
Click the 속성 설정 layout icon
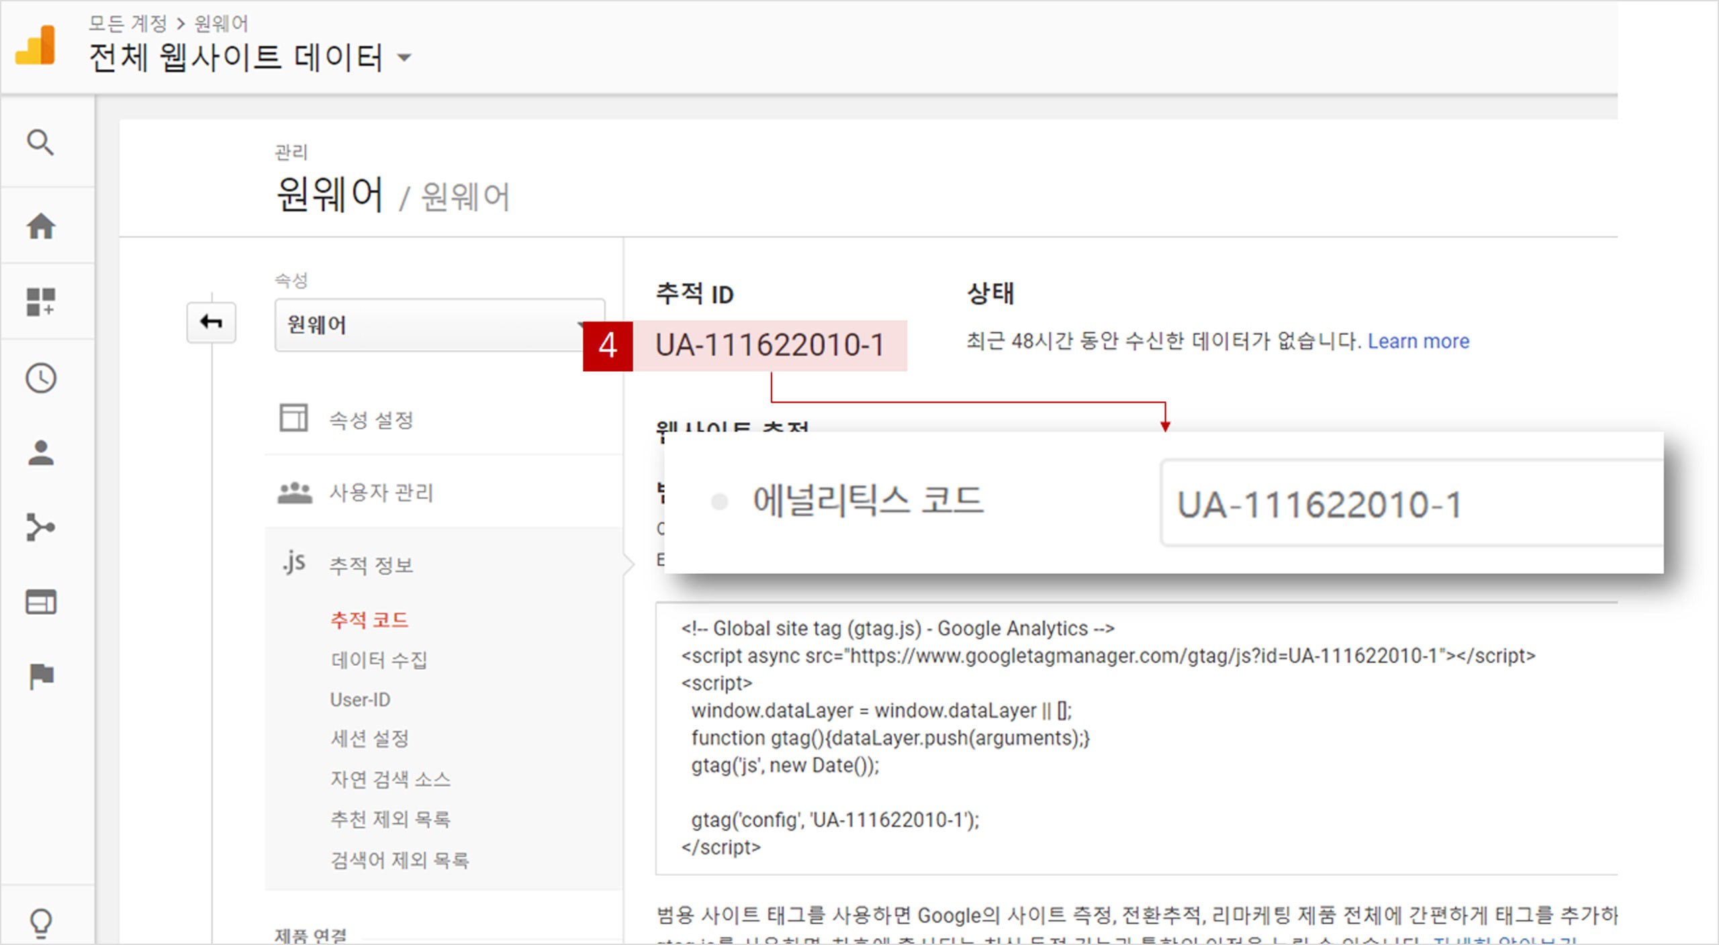[x=293, y=417]
